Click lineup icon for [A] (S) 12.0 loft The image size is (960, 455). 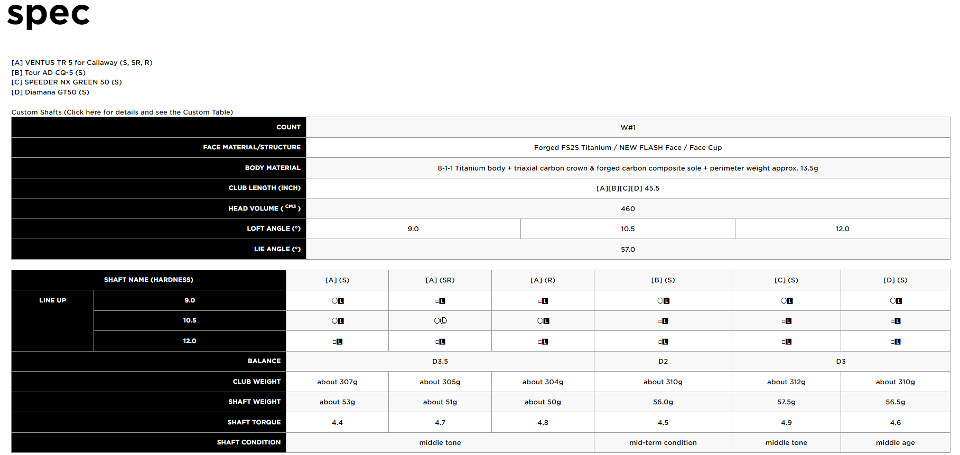[x=338, y=342]
